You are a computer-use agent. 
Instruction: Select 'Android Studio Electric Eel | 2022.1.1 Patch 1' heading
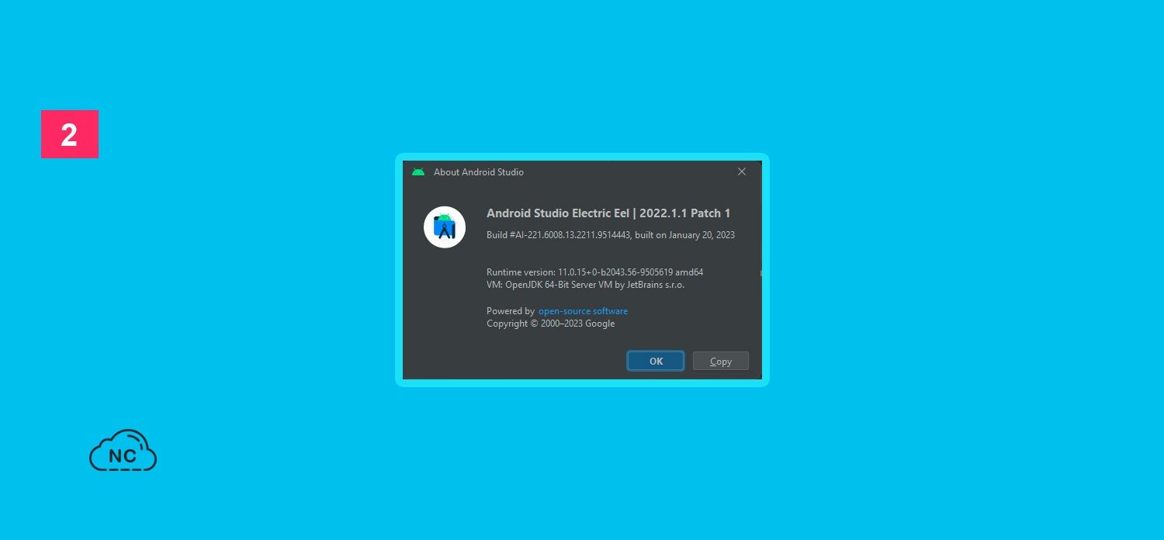click(x=608, y=213)
